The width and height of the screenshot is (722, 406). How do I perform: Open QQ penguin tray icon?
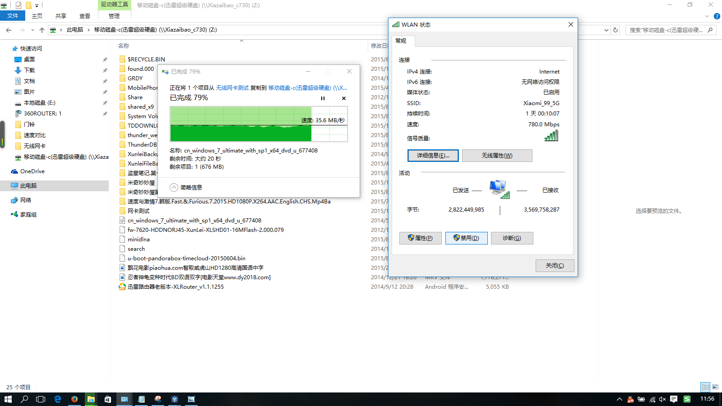tap(630, 399)
